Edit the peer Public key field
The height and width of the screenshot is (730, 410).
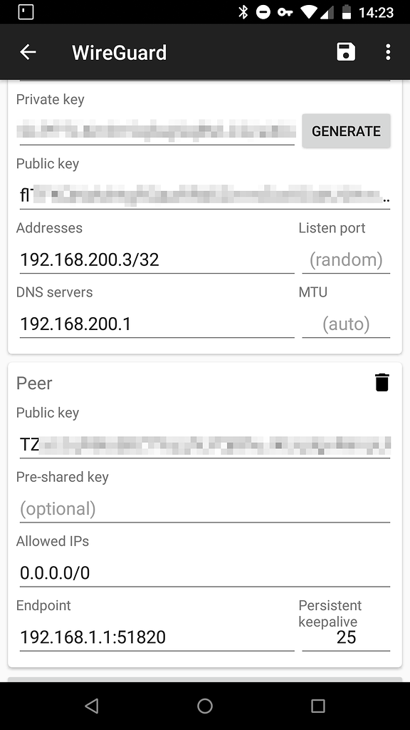click(x=204, y=444)
